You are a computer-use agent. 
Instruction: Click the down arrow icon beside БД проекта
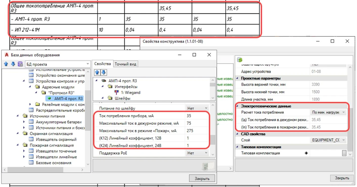13,64
